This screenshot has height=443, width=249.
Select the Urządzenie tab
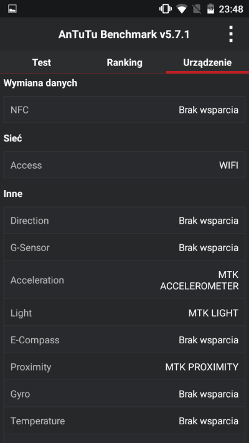coord(207,62)
